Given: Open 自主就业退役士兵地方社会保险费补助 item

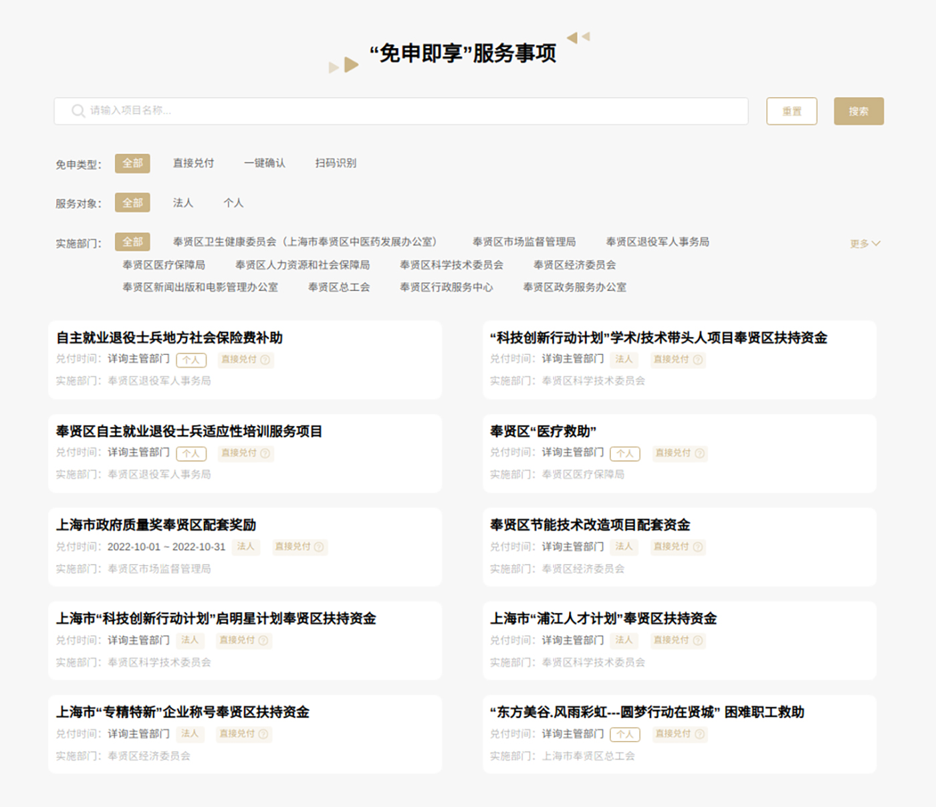Looking at the screenshot, I should coord(169,338).
